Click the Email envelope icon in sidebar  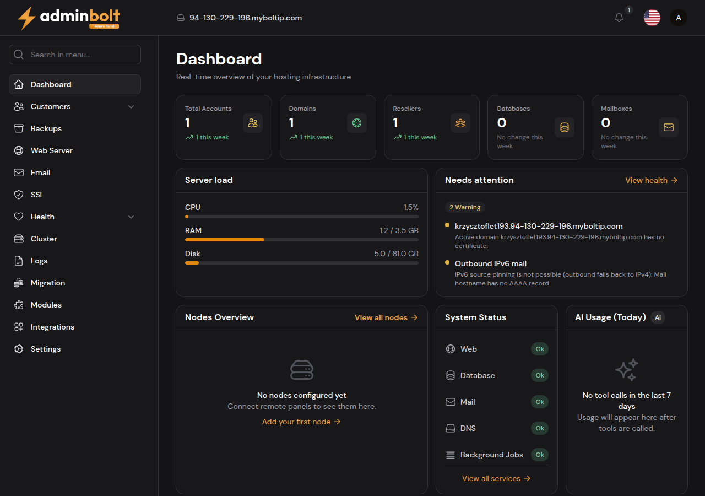tap(19, 172)
